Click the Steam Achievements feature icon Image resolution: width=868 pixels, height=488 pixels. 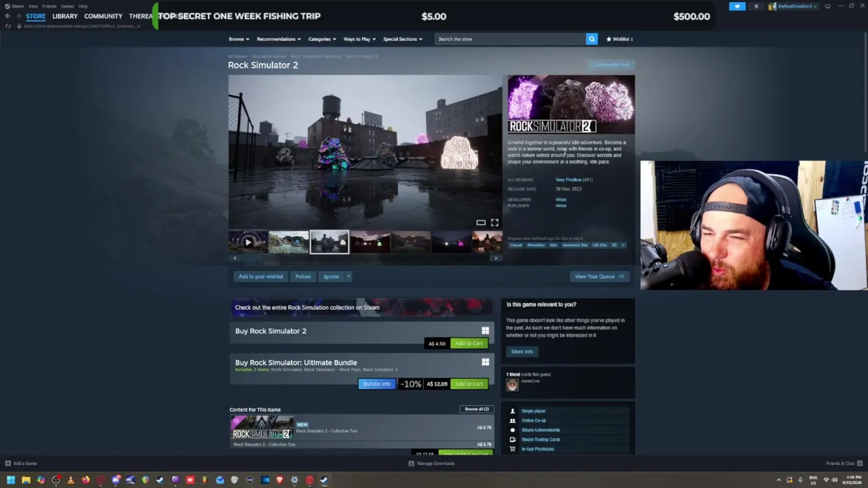pyautogui.click(x=512, y=430)
